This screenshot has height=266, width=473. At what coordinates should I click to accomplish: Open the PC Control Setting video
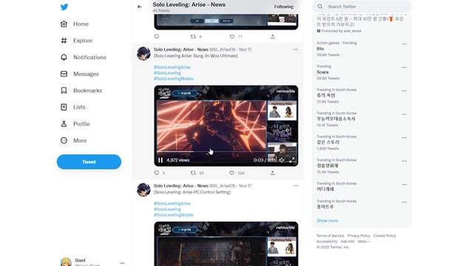pyautogui.click(x=226, y=244)
